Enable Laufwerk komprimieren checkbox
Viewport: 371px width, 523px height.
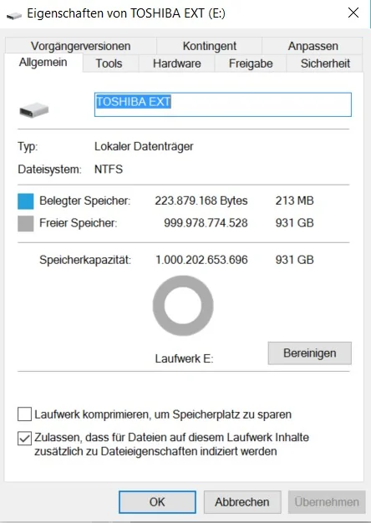click(25, 414)
